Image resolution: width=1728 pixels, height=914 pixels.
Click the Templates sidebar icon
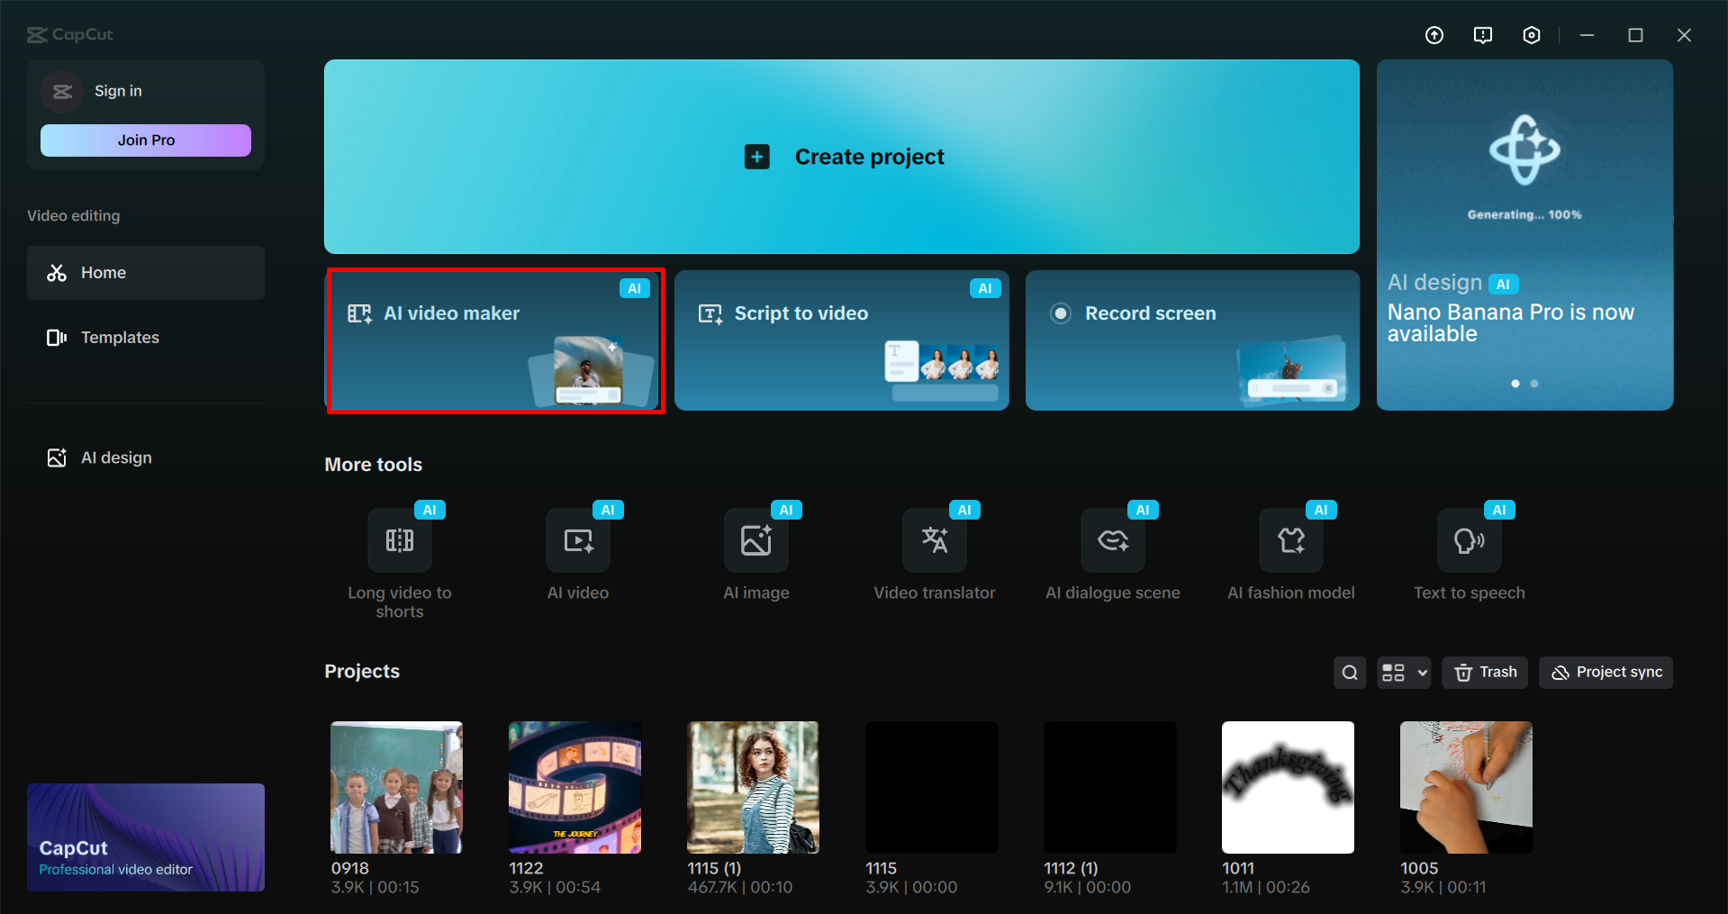[x=57, y=338]
